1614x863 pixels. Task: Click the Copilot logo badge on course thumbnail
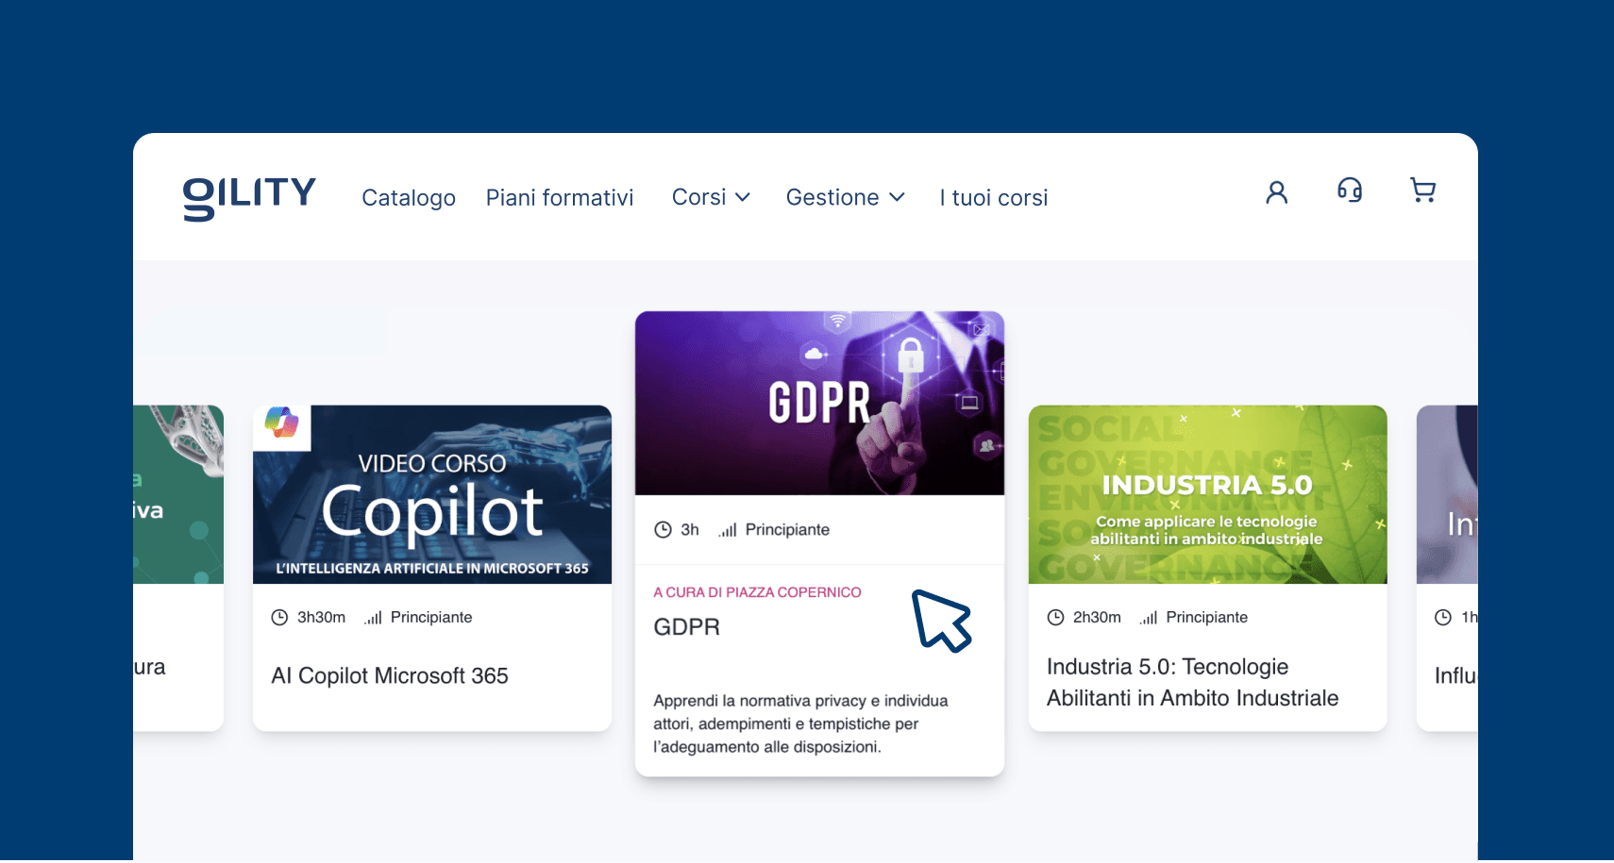tap(281, 423)
